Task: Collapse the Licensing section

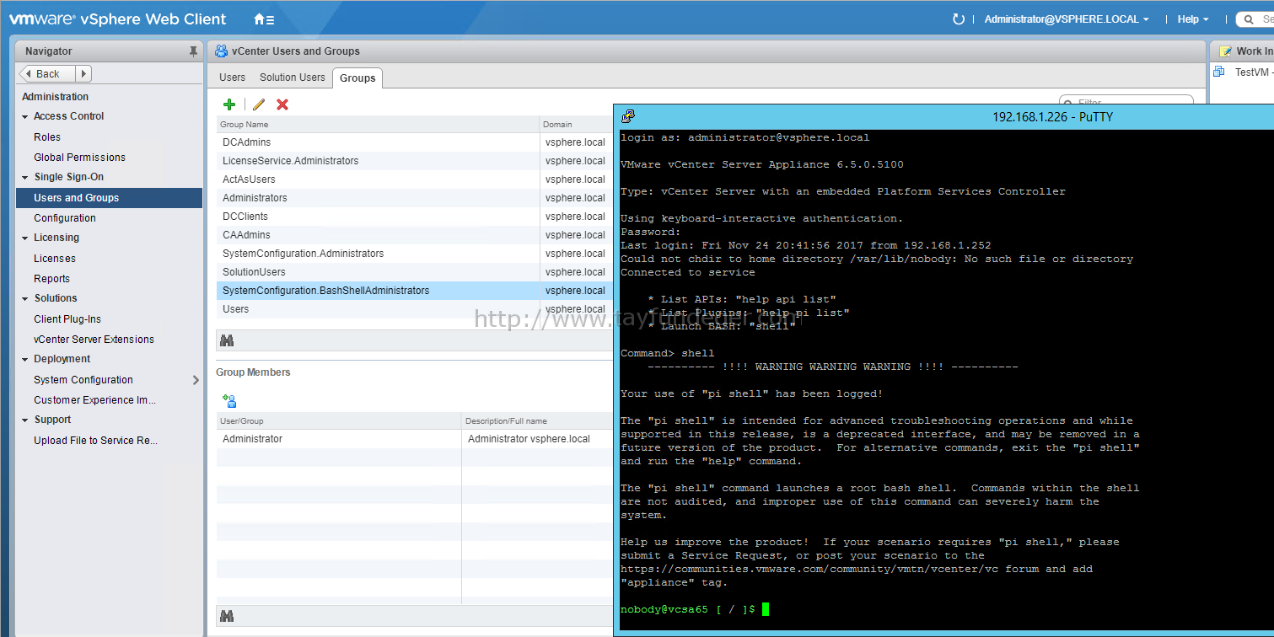Action: pos(25,238)
